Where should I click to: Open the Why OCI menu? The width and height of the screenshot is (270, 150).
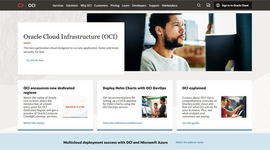click(x=86, y=5)
